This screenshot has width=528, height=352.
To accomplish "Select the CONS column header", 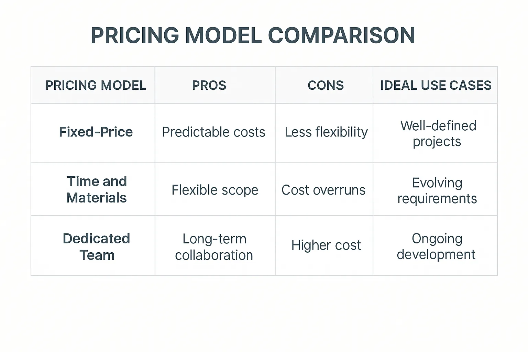I will click(326, 85).
